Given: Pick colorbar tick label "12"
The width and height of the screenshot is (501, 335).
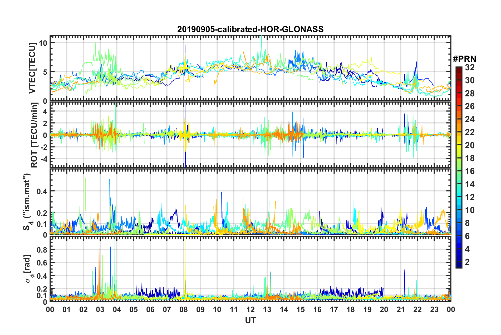Looking at the screenshot, I should pos(470,197).
